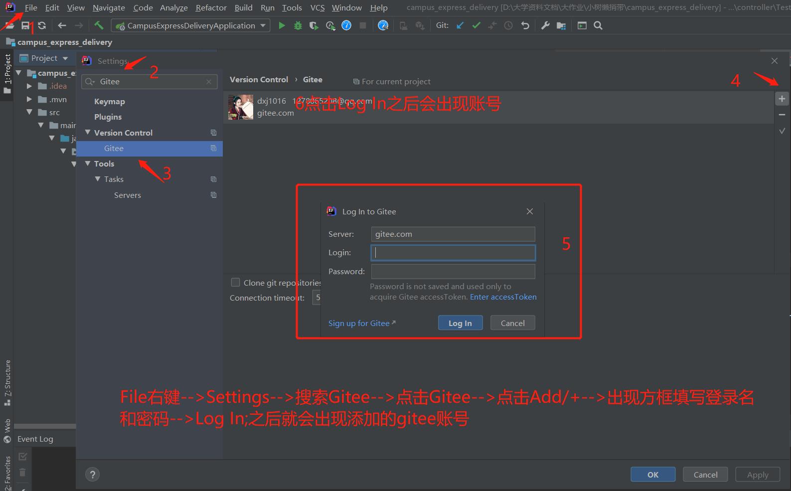Collapse Version Control settings section
791x491 pixels.
point(88,133)
